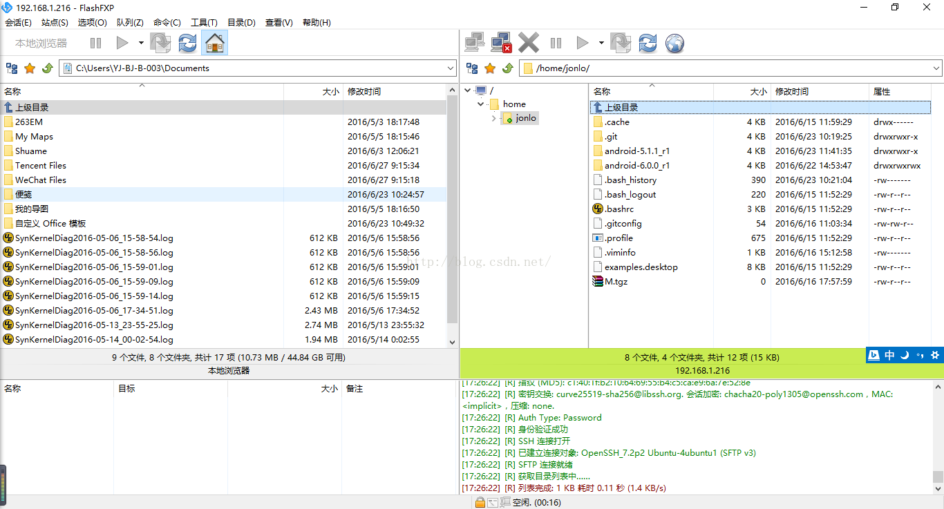
Task: Click the disconnect icon with red X
Action: pos(501,44)
